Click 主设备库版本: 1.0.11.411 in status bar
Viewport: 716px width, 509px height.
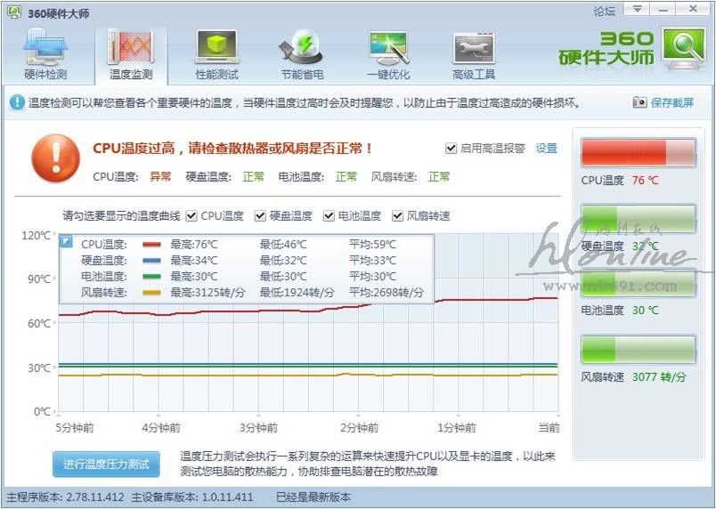point(192,497)
